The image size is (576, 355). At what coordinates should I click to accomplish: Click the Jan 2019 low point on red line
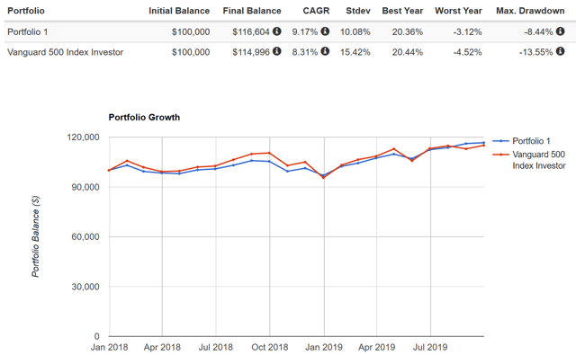323,178
